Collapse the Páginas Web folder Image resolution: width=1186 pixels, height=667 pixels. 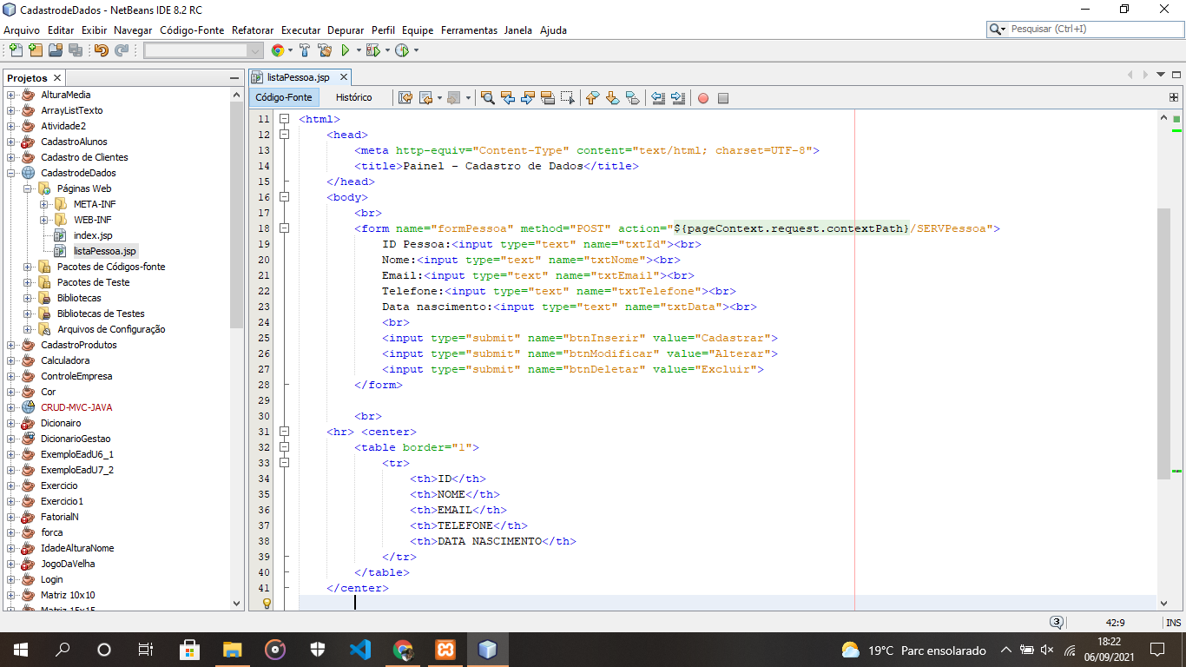(28, 188)
